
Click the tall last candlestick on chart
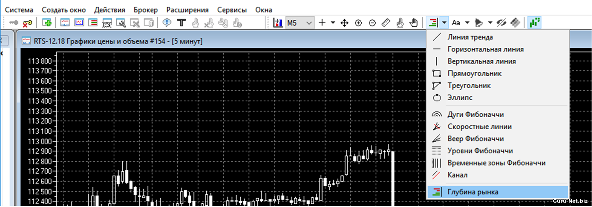pos(393,178)
